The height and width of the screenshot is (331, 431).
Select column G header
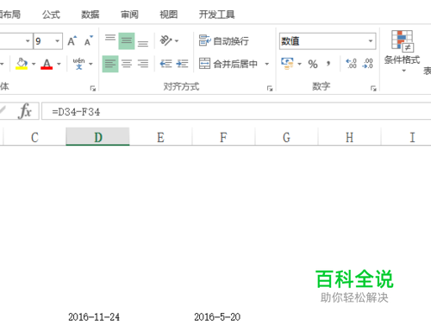tap(286, 137)
